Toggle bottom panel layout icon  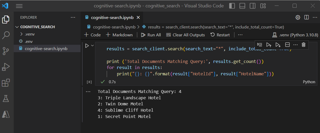(x=242, y=6)
